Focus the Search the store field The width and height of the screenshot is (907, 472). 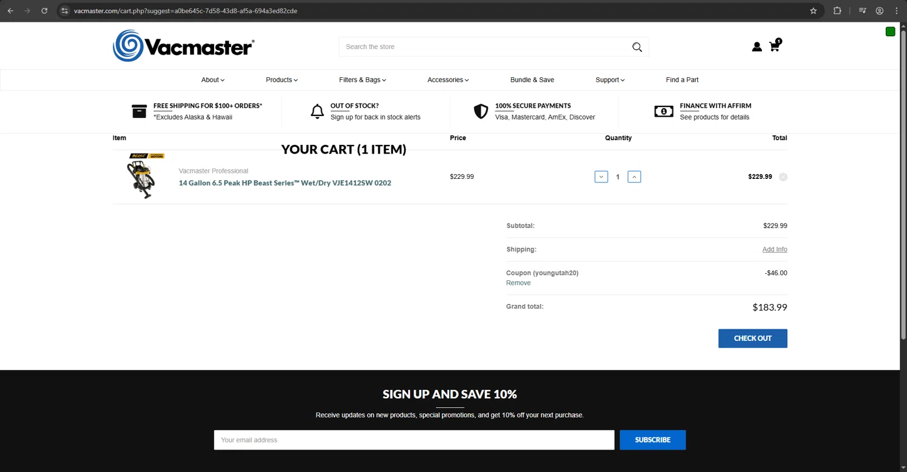pos(484,47)
